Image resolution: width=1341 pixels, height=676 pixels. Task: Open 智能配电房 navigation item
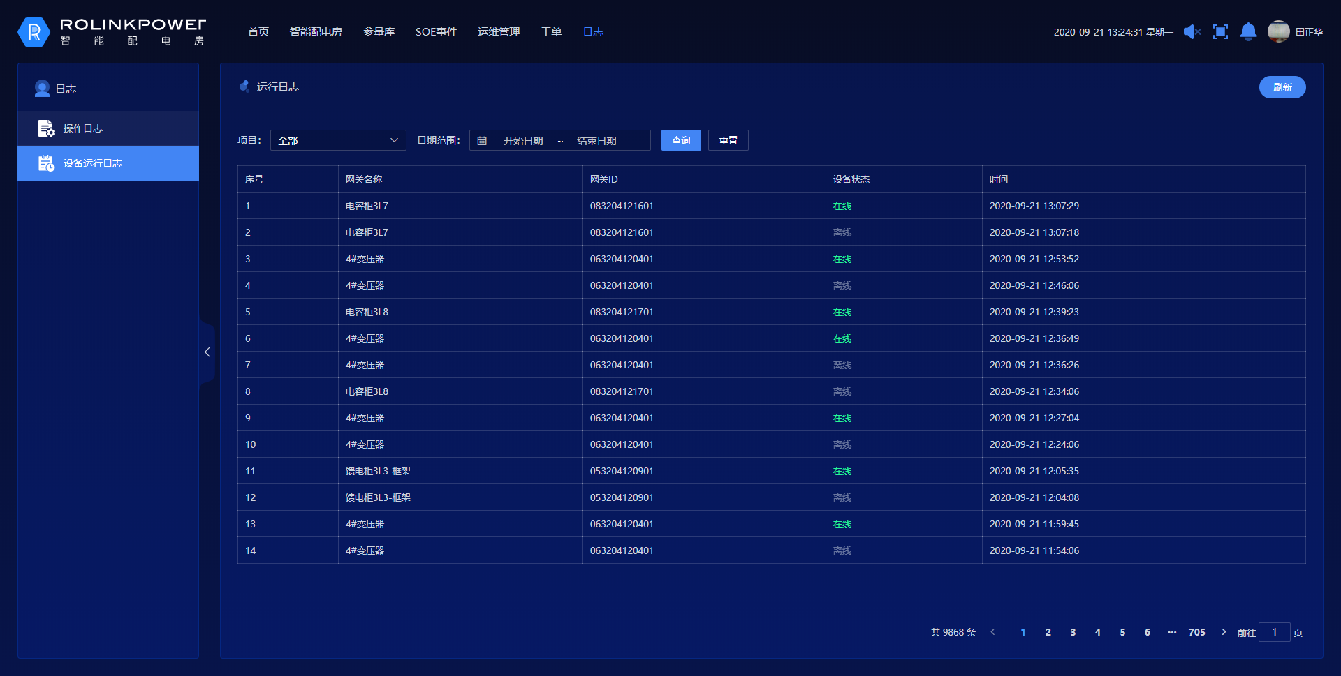click(316, 32)
